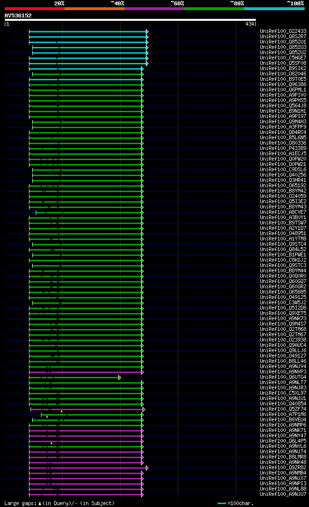Screen dimensions: 309x507
Task: Select the UniRef100_B8LL46 label
Action: point(283,361)
